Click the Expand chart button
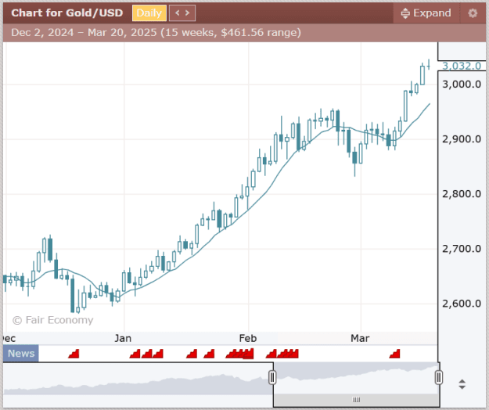Image resolution: width=489 pixels, height=410 pixels. pyautogui.click(x=426, y=13)
